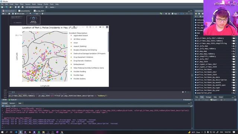Screen dimensions: 238x134
Task: Open the R Markdown file type dropdown
Action: [187, 100]
